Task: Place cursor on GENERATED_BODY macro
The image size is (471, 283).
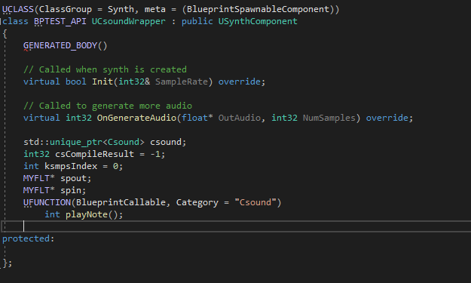Action: pyautogui.click(x=60, y=45)
